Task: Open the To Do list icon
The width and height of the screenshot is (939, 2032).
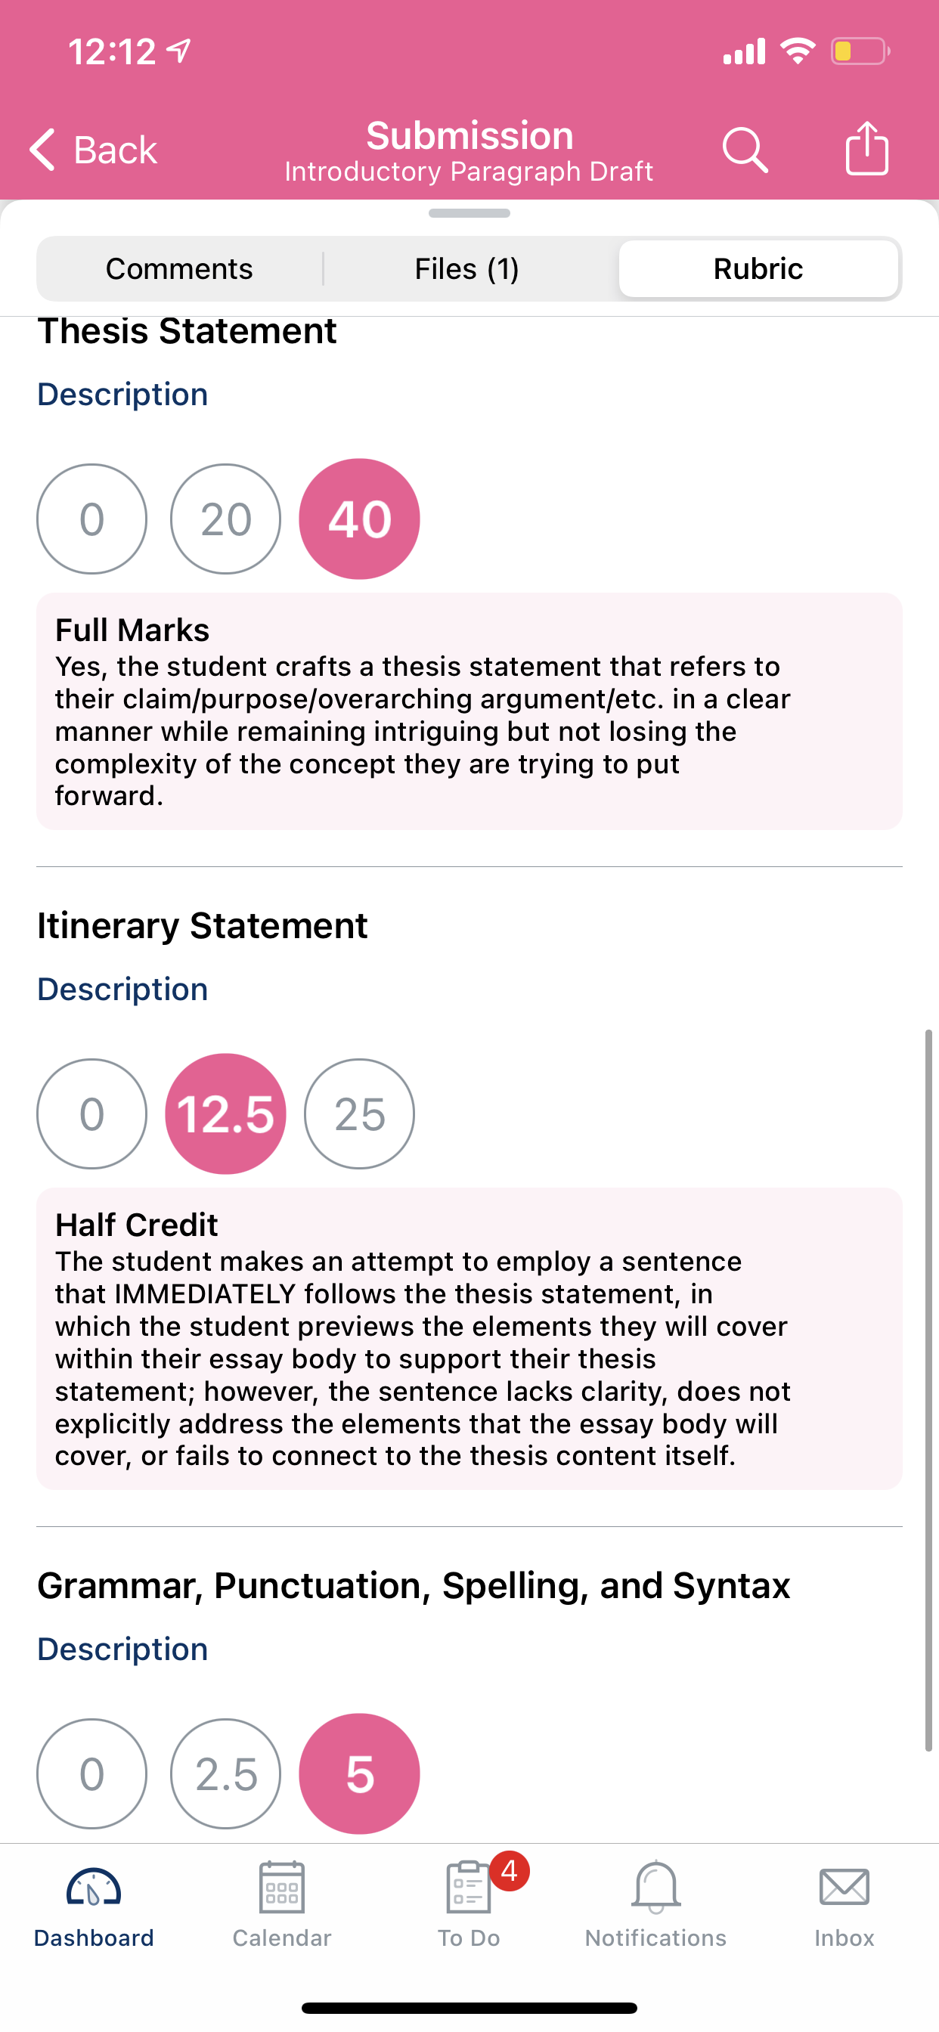Action: pos(469,1887)
